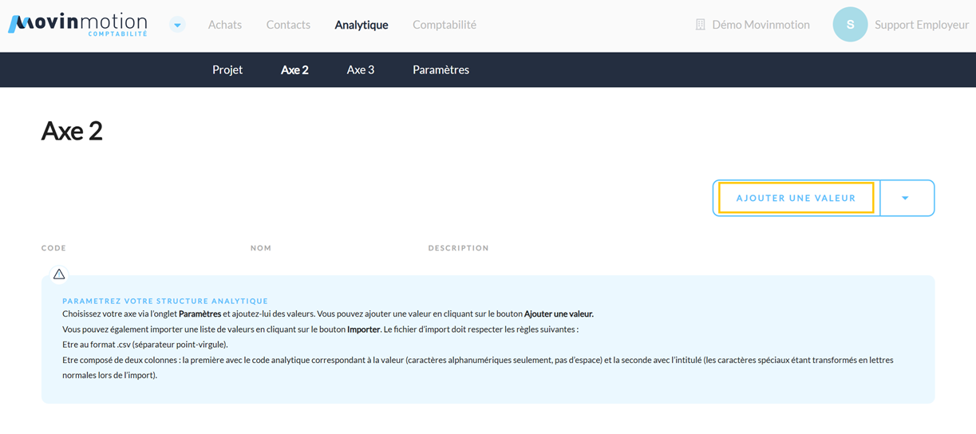This screenshot has width=976, height=434.
Task: Click the building icon near Démo Movinmotion
Action: pyautogui.click(x=700, y=25)
